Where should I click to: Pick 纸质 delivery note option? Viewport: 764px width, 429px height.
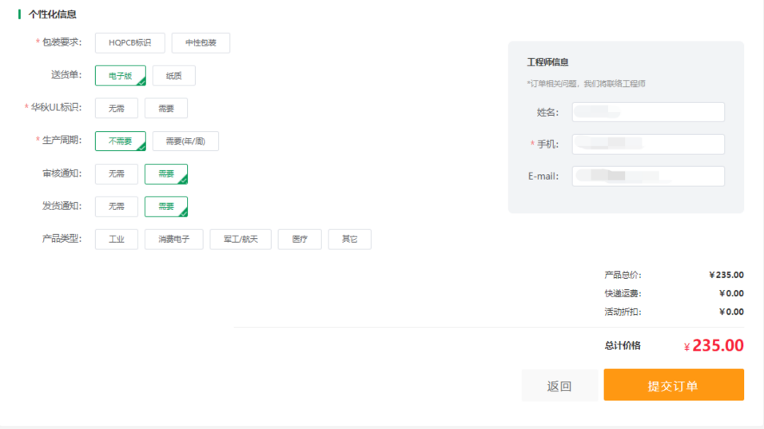173,76
